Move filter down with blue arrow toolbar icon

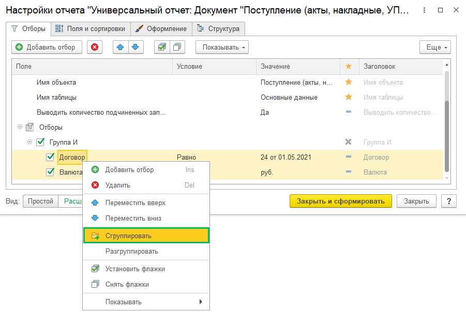pyautogui.click(x=136, y=47)
